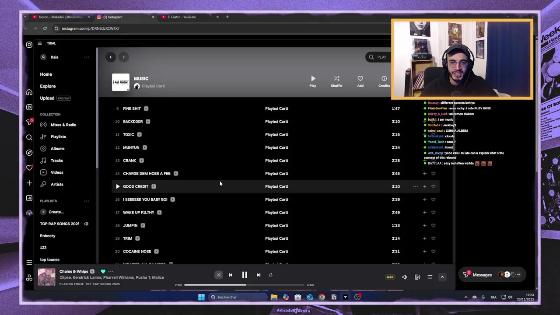The image size is (560, 315).
Task: Click the Kais profile avatar icon
Action: click(x=43, y=57)
